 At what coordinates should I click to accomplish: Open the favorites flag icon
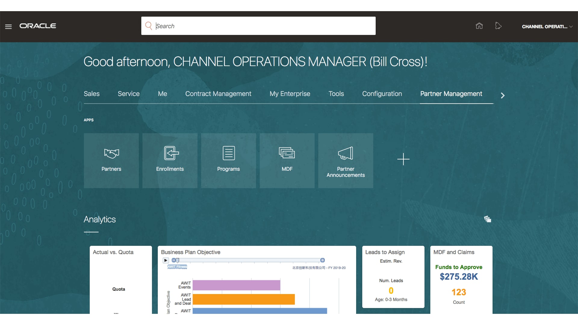tap(498, 26)
